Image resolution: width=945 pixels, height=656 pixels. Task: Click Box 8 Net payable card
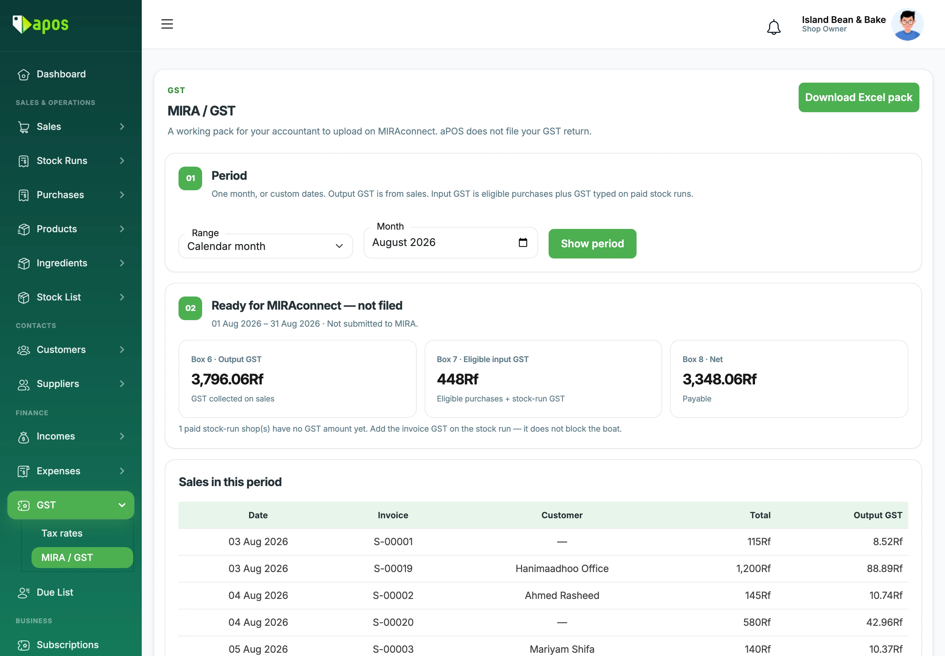click(x=789, y=379)
